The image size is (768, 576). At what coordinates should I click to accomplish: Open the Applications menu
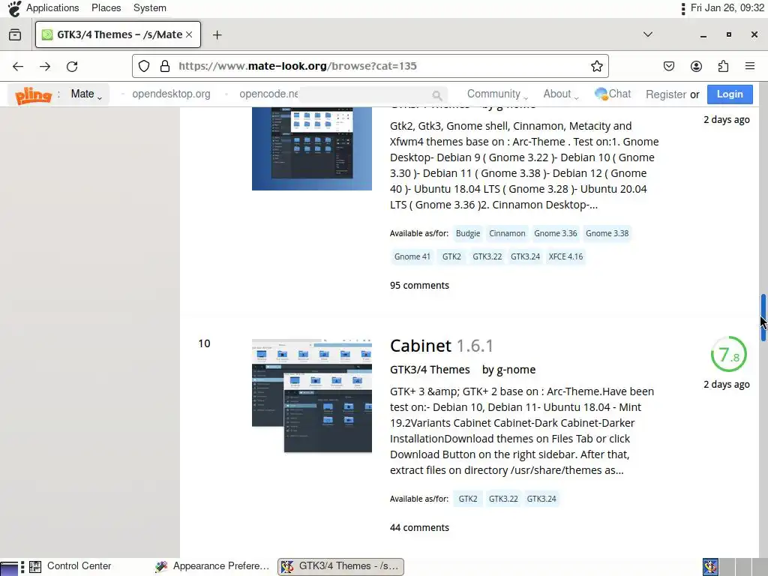52,7
